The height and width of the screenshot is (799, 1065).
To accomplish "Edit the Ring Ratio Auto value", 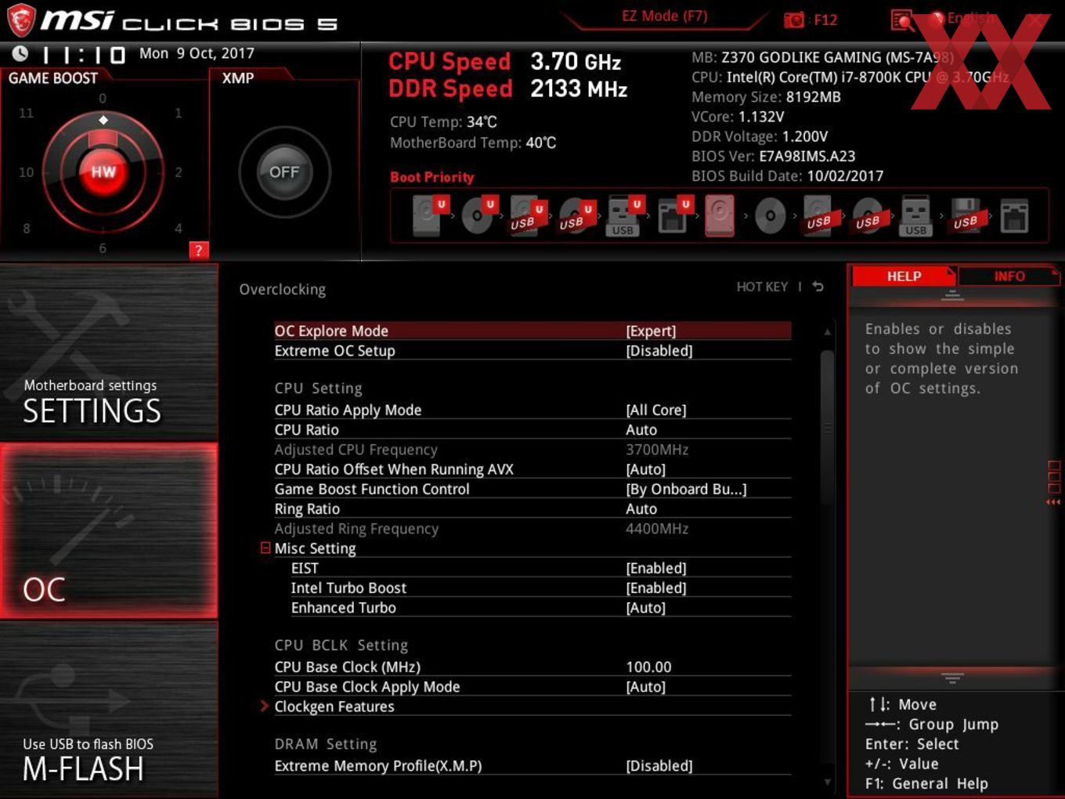I will point(641,508).
